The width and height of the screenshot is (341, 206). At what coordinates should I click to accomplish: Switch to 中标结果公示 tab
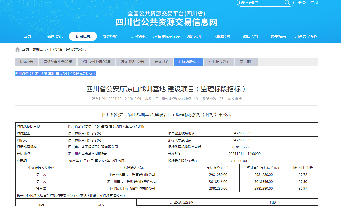[x=219, y=62]
